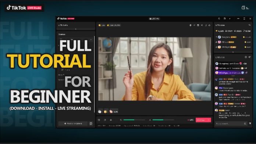Click the small arrow icon beside the help icon
Image resolution: width=256 pixels, height=144 pixels.
click(230, 19)
